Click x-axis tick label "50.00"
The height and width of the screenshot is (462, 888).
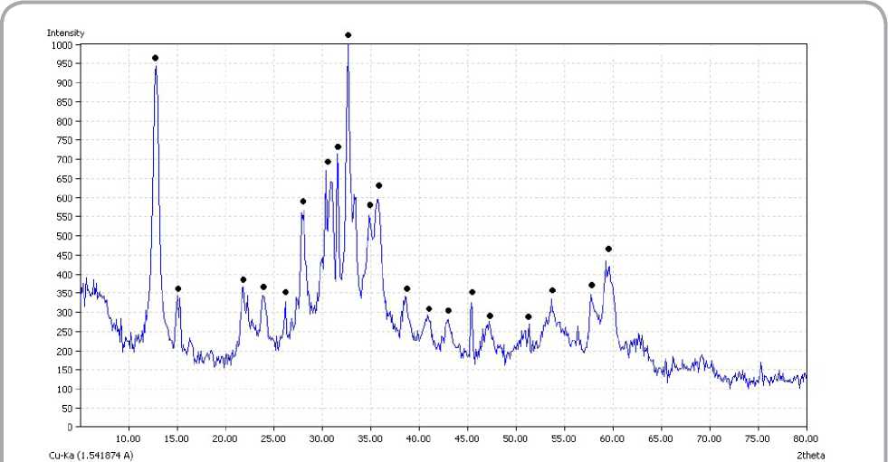[x=515, y=438]
